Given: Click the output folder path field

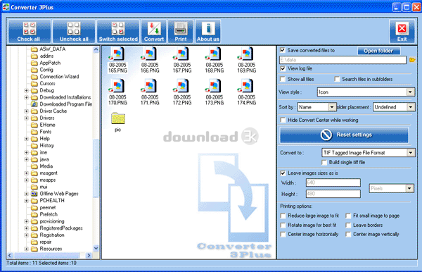Looking at the screenshot, I should coord(343,60).
